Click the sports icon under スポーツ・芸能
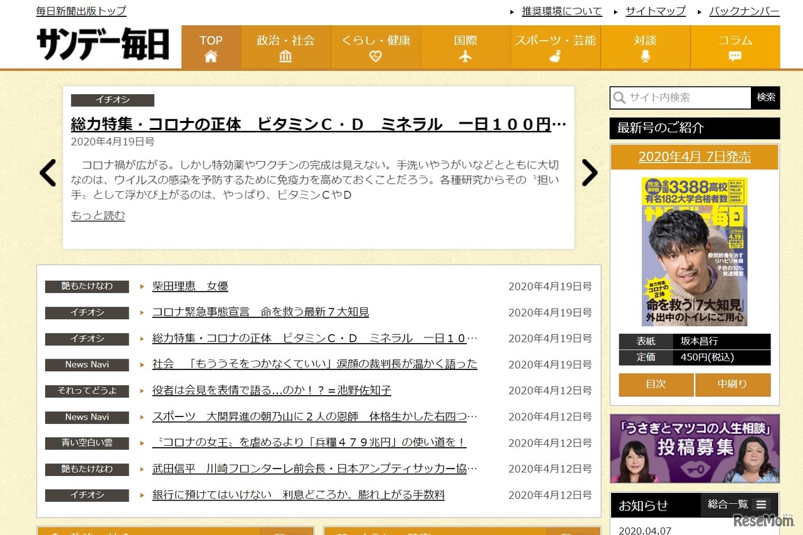Screen dimensions: 803x535 [555, 56]
